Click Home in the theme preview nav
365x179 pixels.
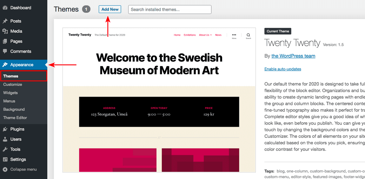pyautogui.click(x=177, y=35)
